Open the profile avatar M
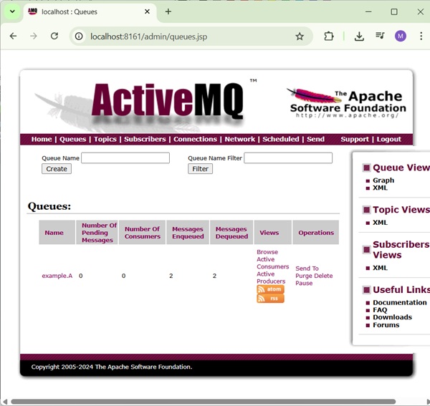Screen dimensions: 430x406 [401, 37]
